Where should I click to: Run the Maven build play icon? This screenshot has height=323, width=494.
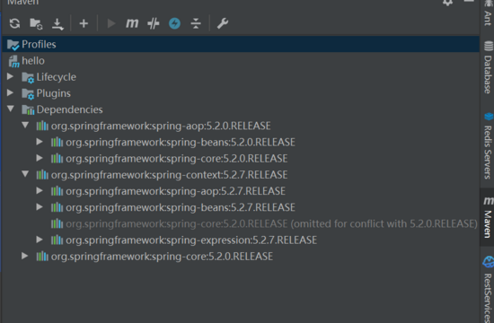110,23
